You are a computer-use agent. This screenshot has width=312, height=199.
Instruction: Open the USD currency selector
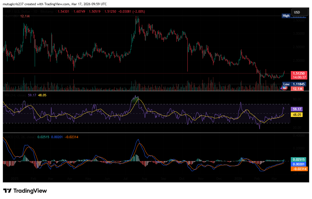(x=300, y=12)
